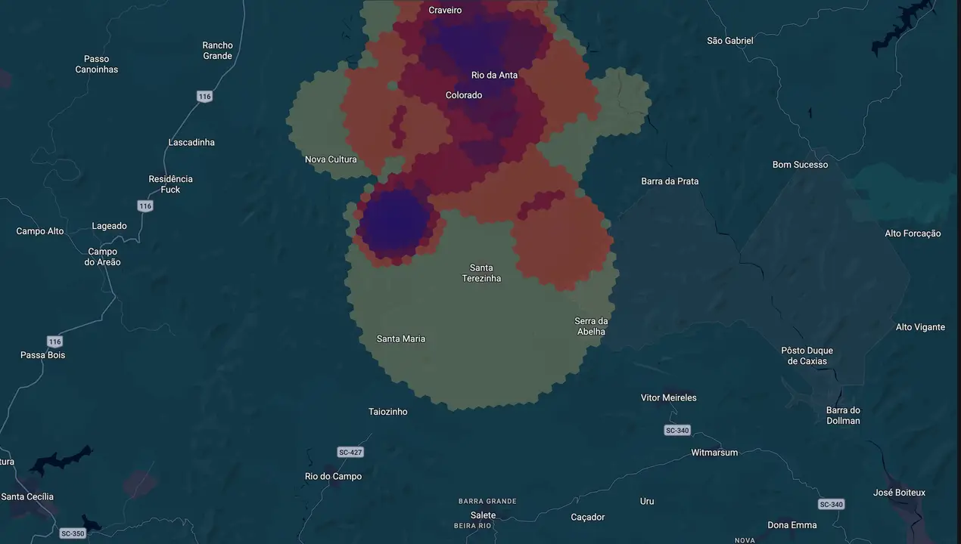This screenshot has height=544, width=961.
Task: Click the Dona Emma label
Action: [792, 525]
